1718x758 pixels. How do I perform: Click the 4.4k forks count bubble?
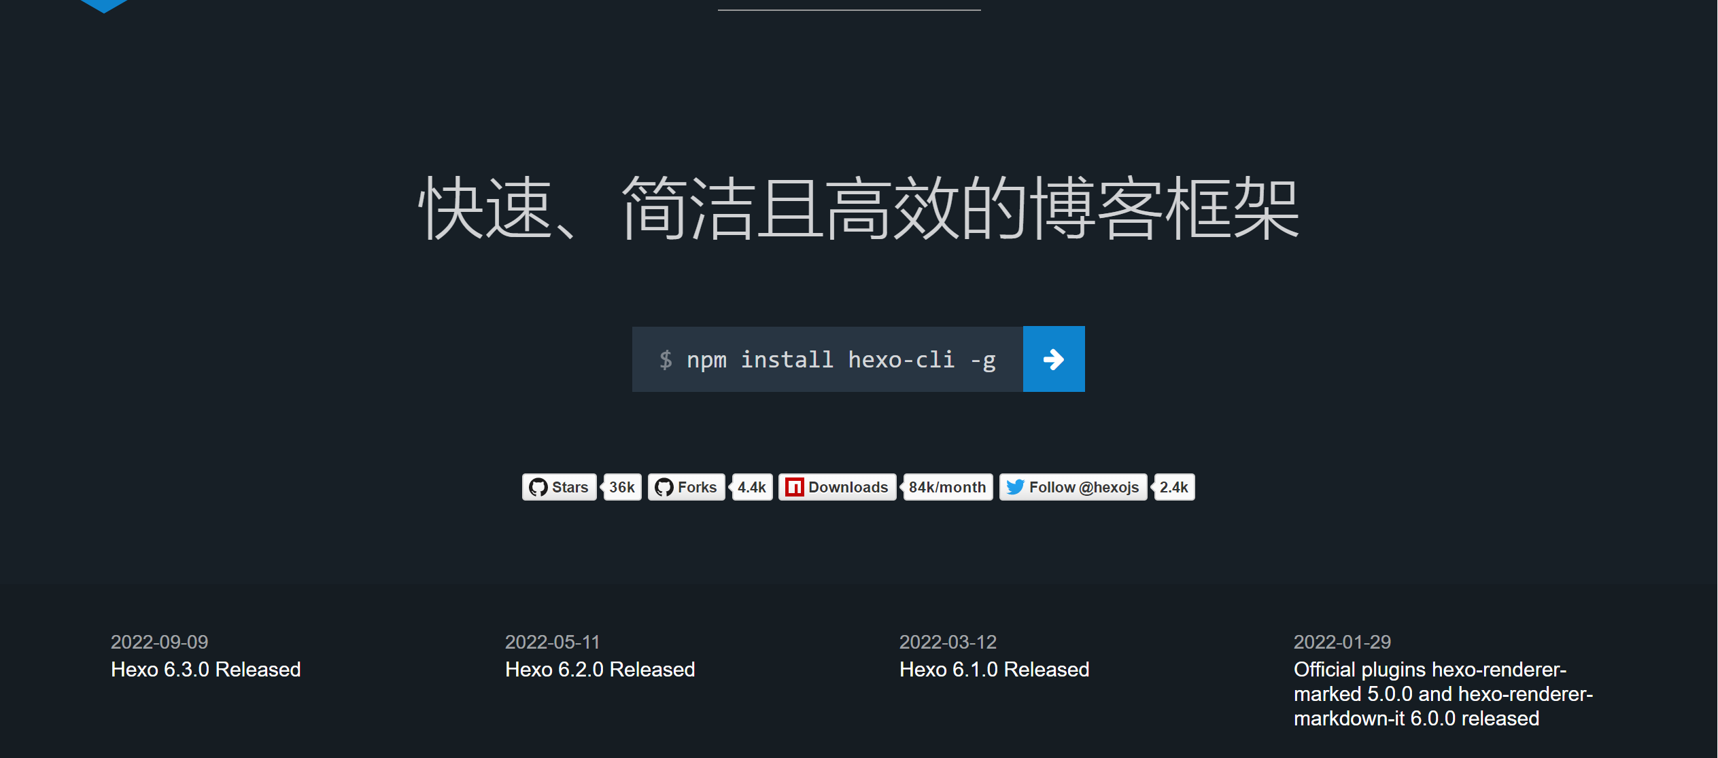point(752,487)
